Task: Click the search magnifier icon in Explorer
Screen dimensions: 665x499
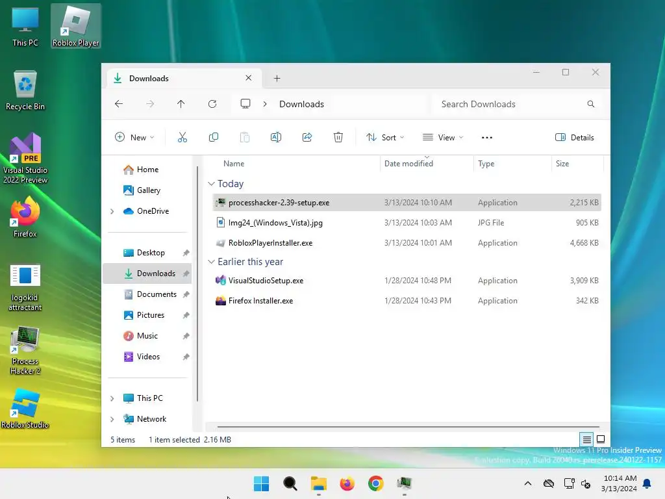Action: 591,104
